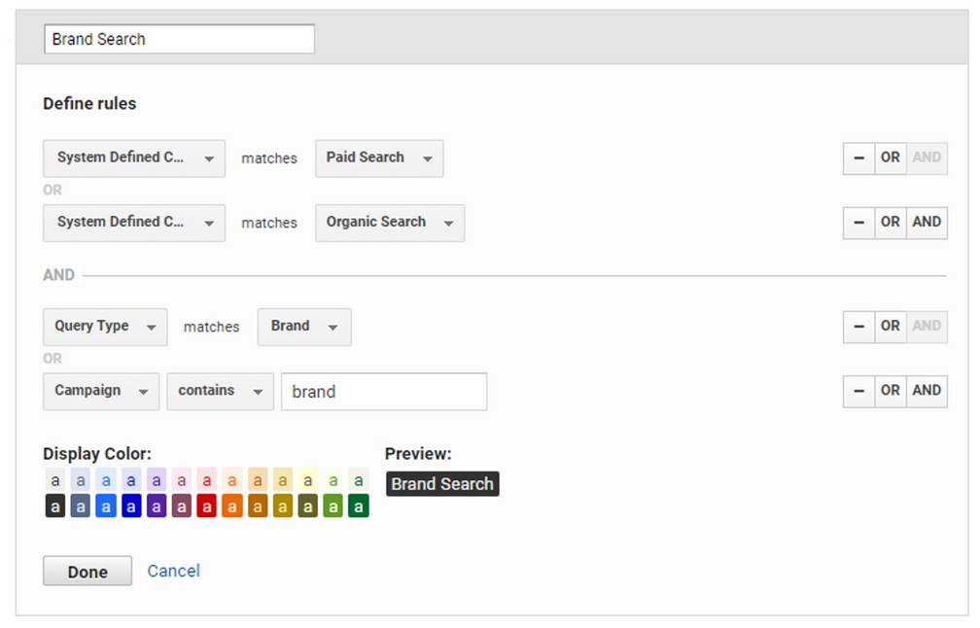Choose the dark mustard gold swatch
The width and height of the screenshot is (980, 628).
pyautogui.click(x=283, y=506)
